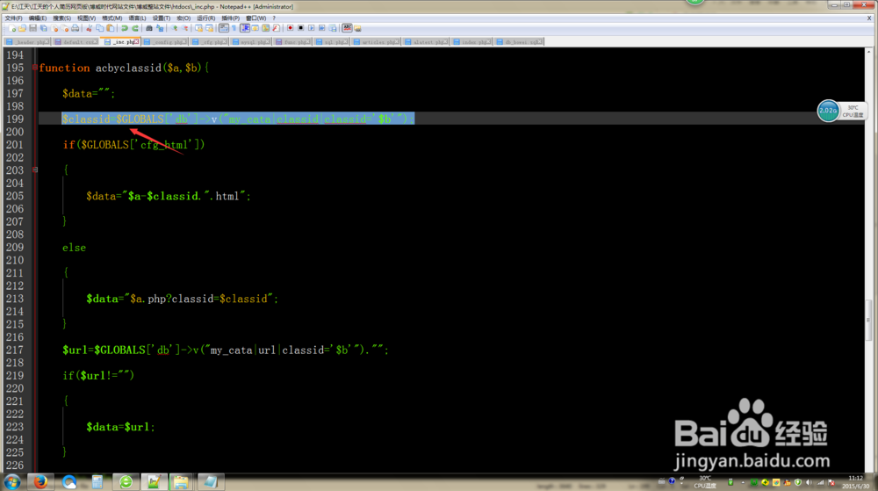The height and width of the screenshot is (491, 878).
Task: Click the Save Recorded Macro icon
Action: click(333, 28)
